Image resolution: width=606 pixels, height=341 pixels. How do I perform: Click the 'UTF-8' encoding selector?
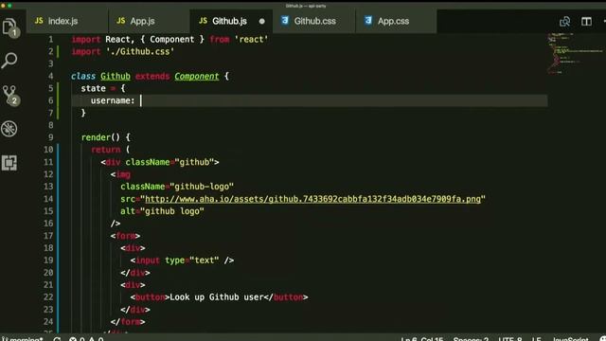[510, 339]
